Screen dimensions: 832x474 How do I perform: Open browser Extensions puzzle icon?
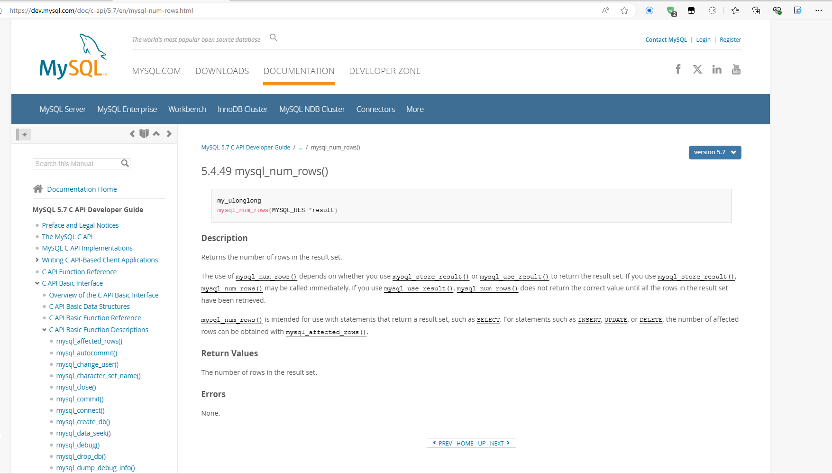click(x=712, y=10)
